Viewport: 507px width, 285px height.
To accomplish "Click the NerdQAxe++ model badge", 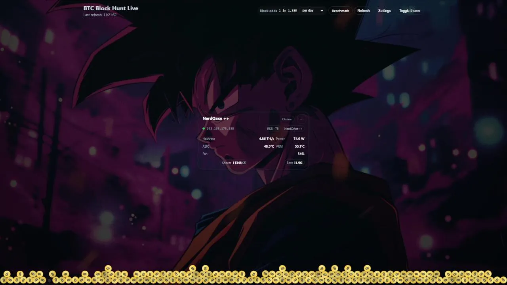I will point(293,129).
